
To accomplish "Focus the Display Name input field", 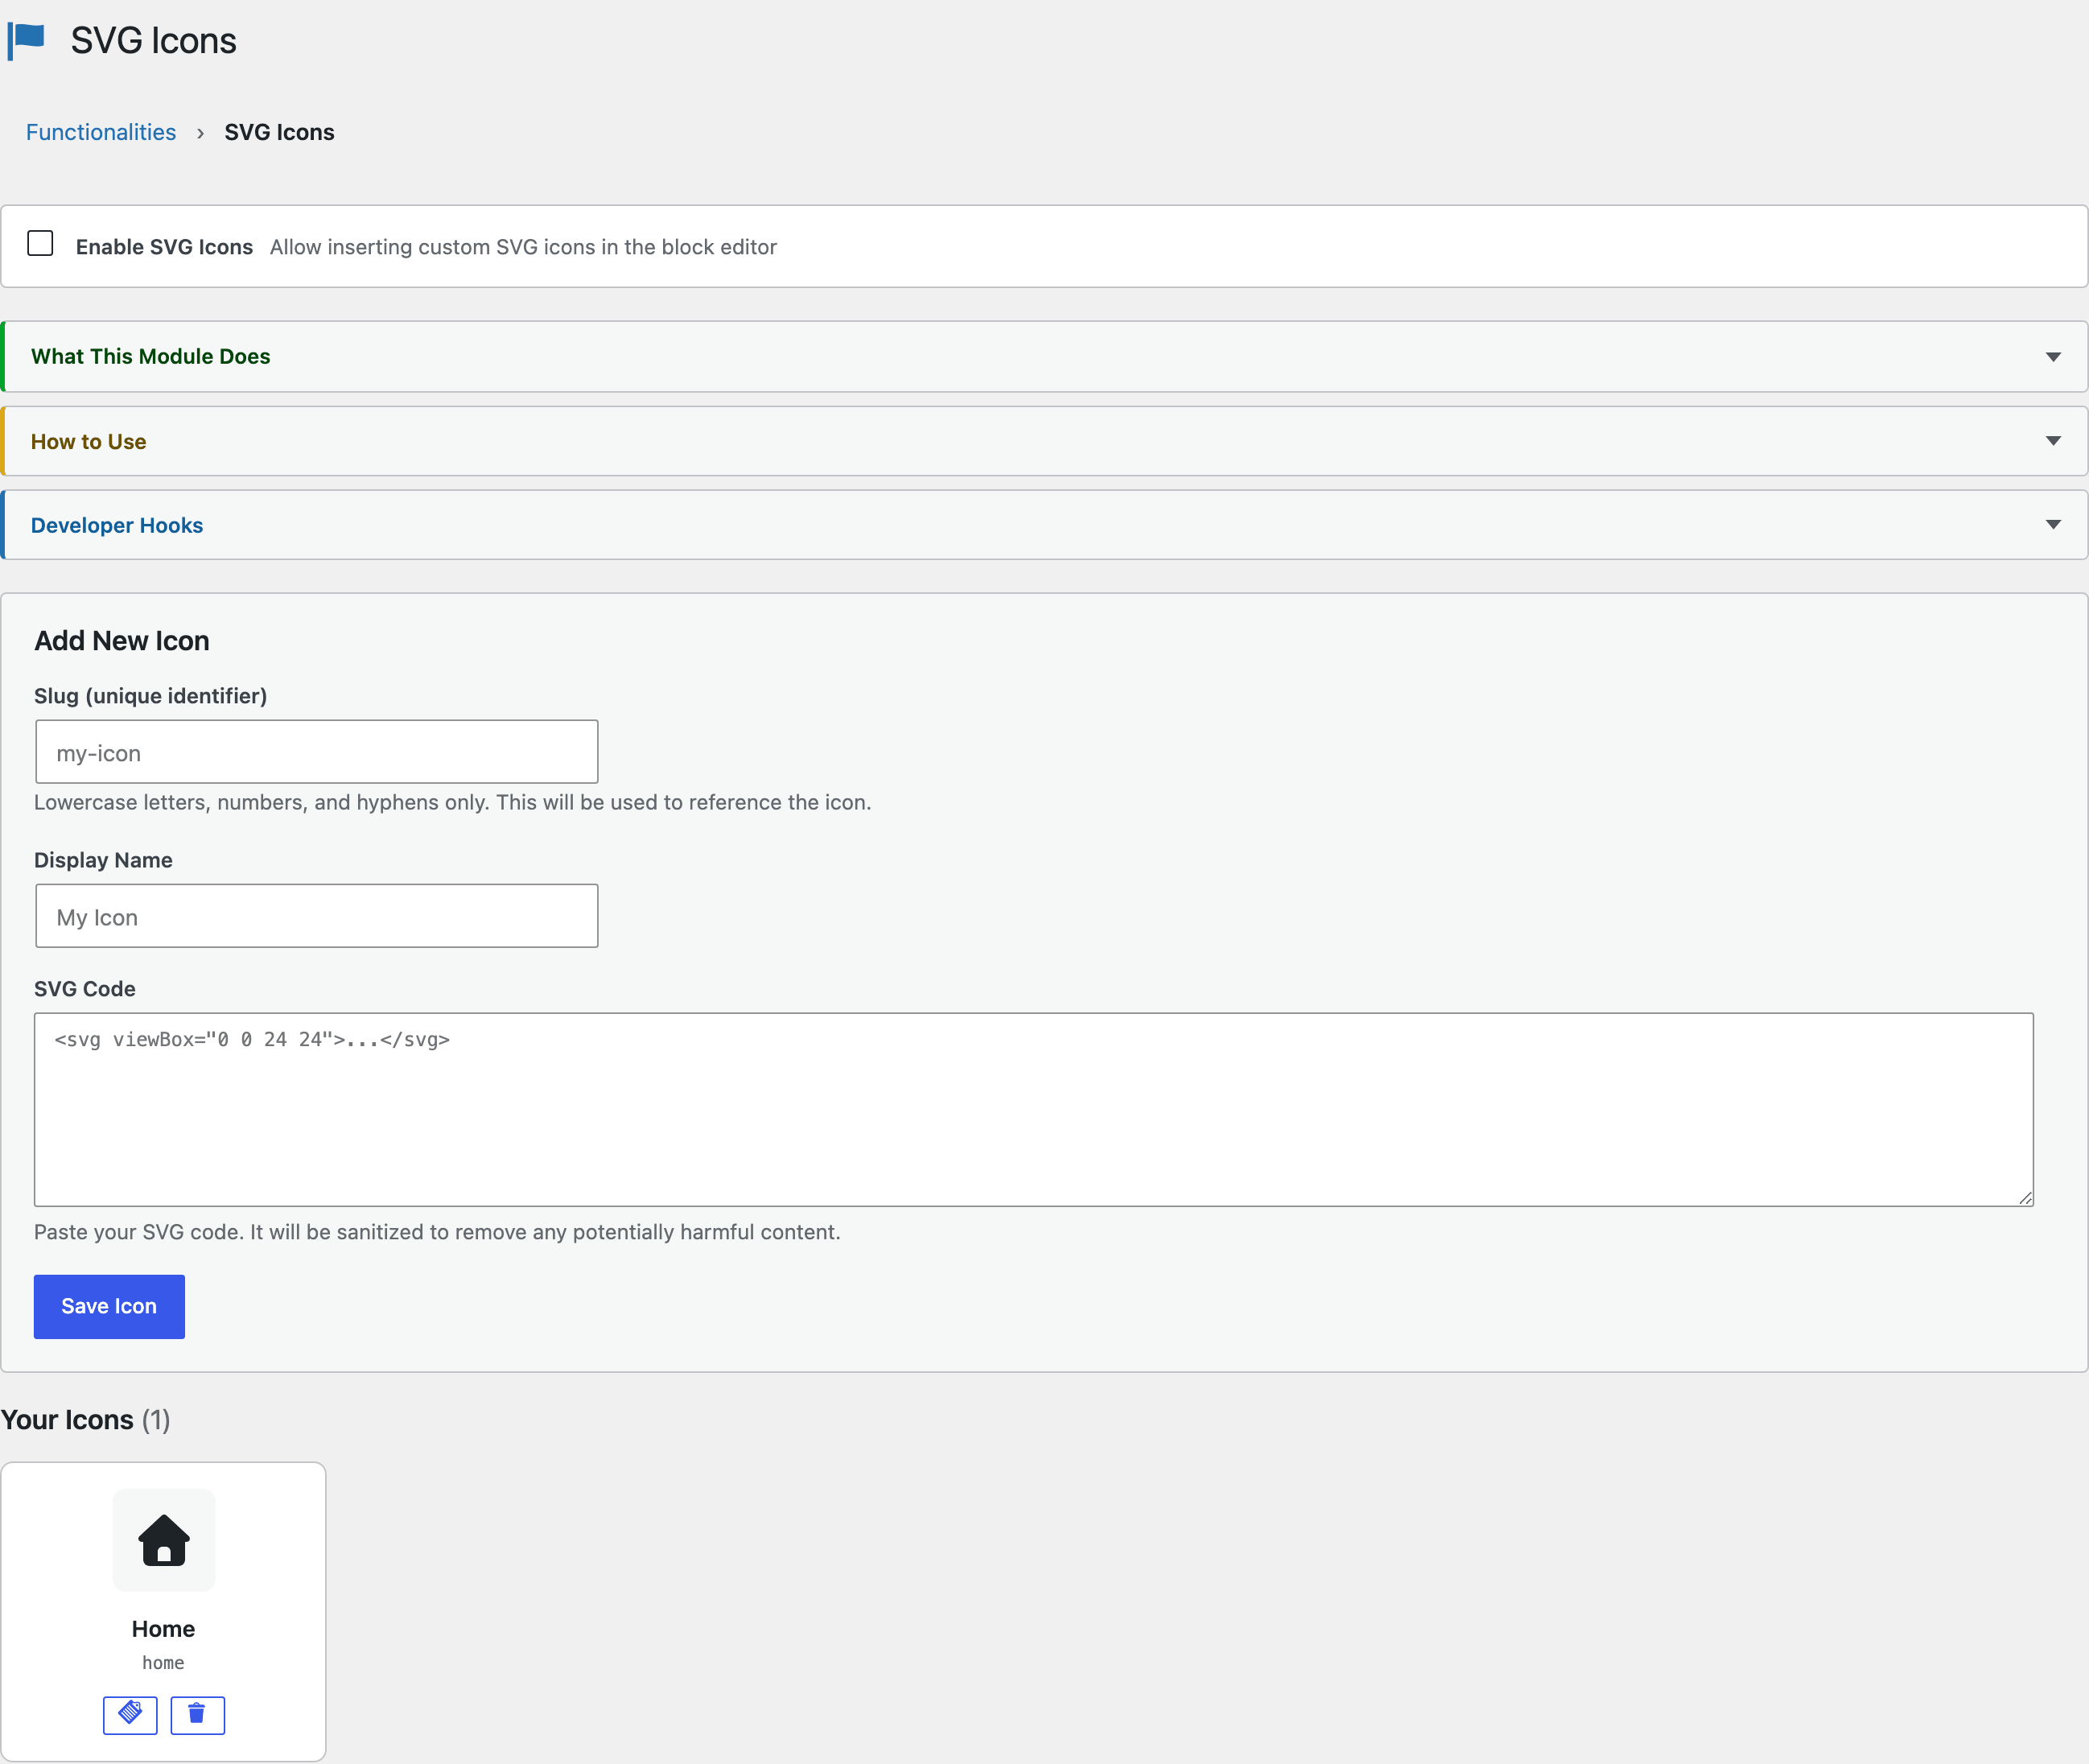I will coord(317,916).
